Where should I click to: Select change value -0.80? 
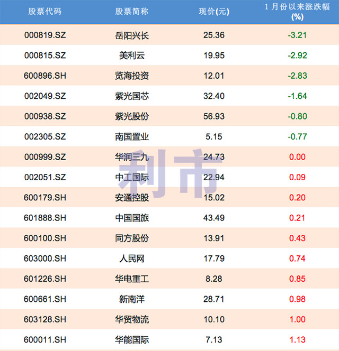(297, 116)
